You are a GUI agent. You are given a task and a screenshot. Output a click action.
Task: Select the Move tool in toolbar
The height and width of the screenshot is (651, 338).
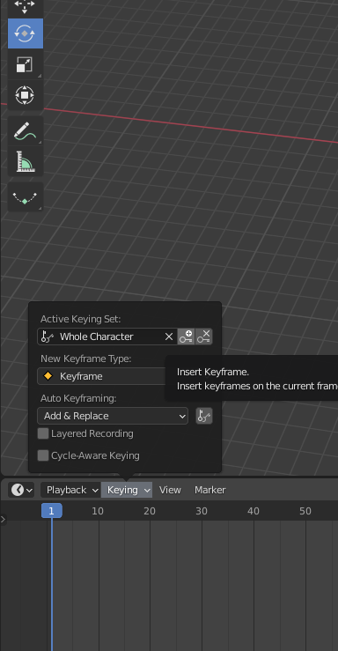click(x=25, y=7)
